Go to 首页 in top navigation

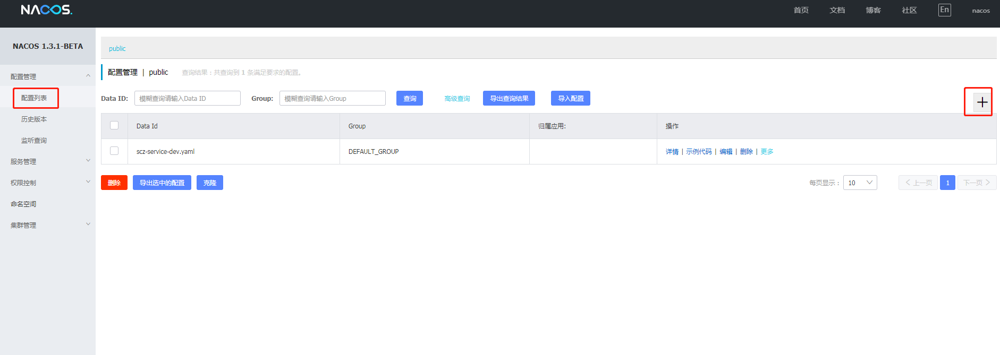[x=801, y=10]
